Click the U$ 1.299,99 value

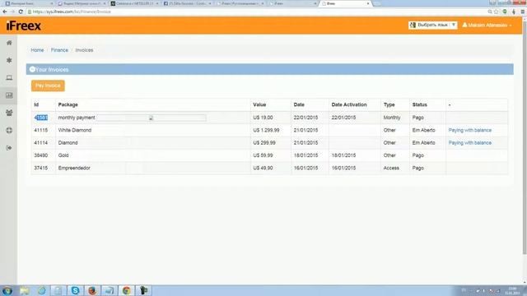pyautogui.click(x=266, y=130)
